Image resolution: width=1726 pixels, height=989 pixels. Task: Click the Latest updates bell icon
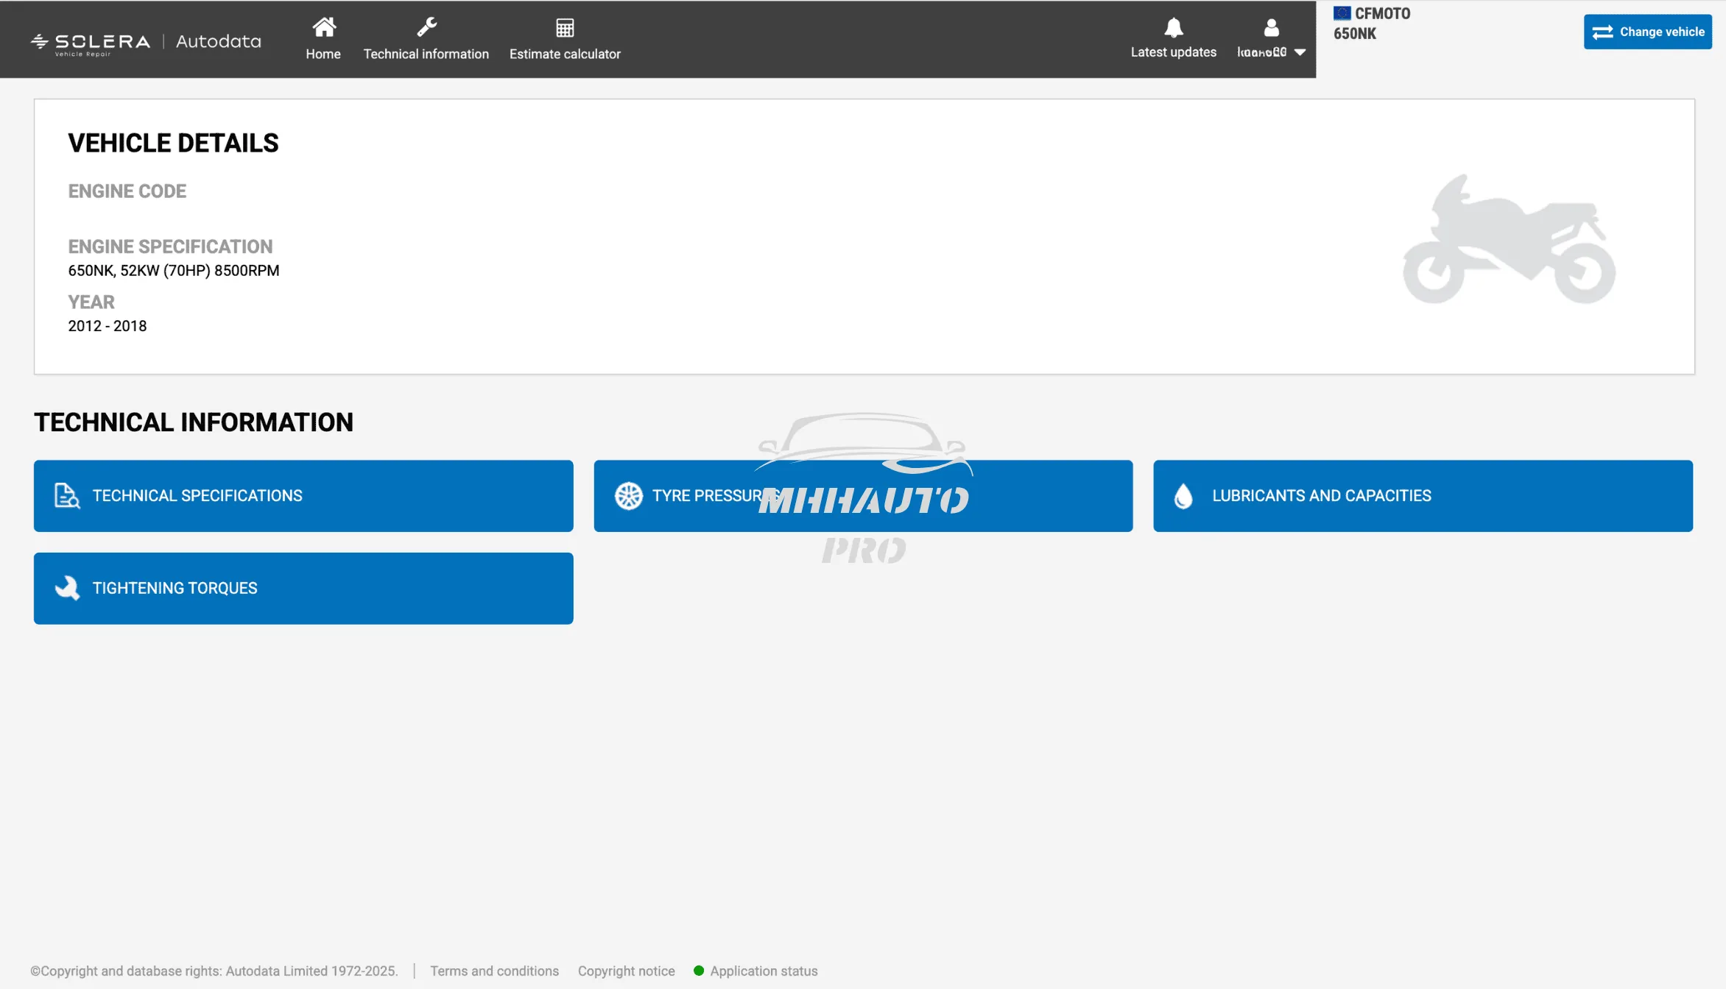pyautogui.click(x=1173, y=28)
